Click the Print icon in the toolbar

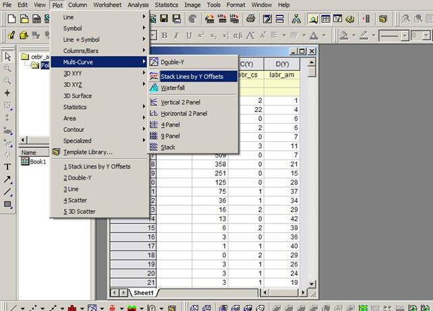point(251,19)
